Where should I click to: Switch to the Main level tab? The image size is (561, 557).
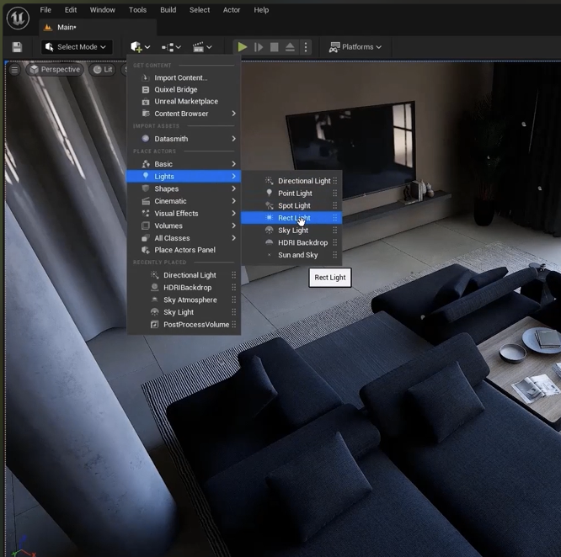pos(98,27)
